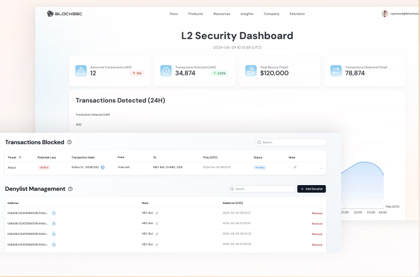This screenshot has height=277, width=420.
Task: Open the Docs menu
Action: (173, 14)
